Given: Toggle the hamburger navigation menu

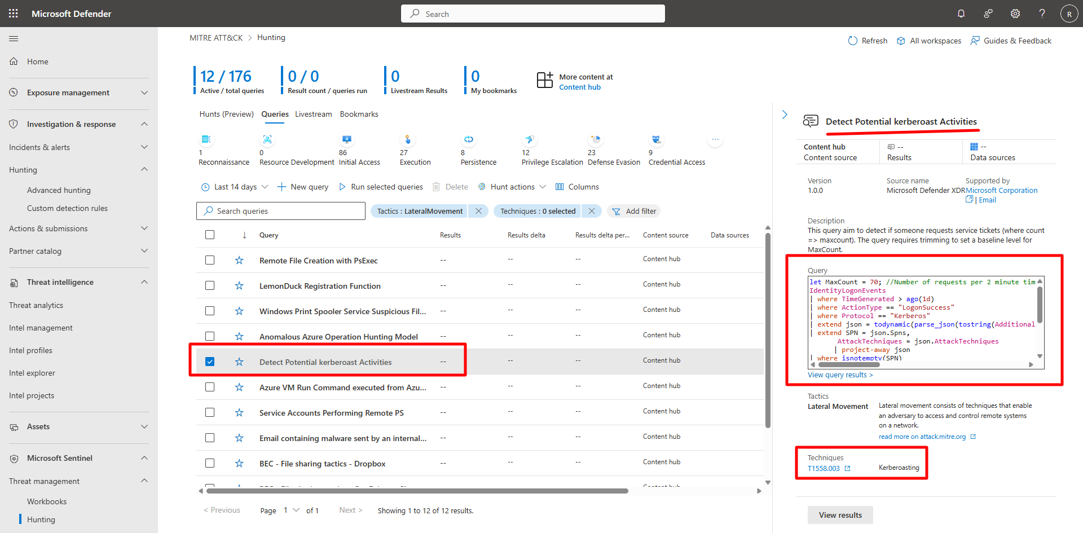Looking at the screenshot, I should coord(14,38).
